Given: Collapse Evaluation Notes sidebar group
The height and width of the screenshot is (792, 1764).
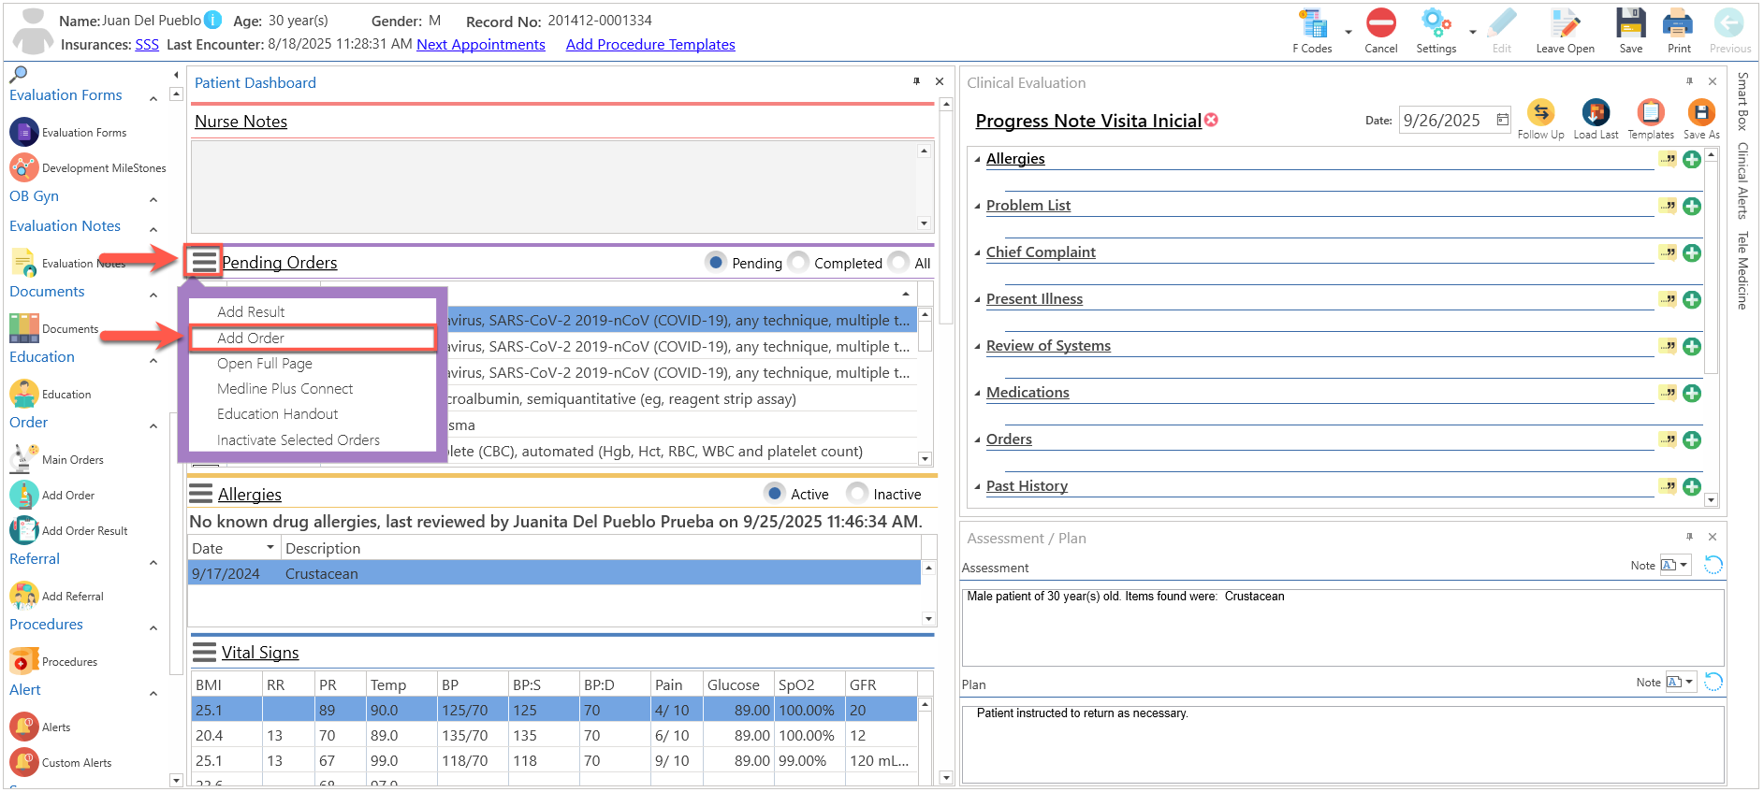Looking at the screenshot, I should tap(153, 229).
